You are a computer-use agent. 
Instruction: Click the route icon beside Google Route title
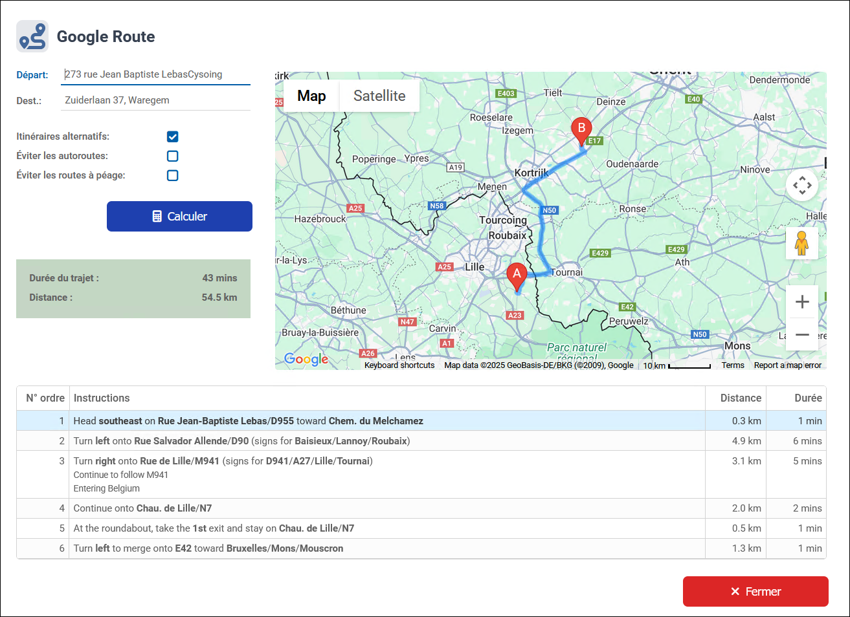[31, 36]
